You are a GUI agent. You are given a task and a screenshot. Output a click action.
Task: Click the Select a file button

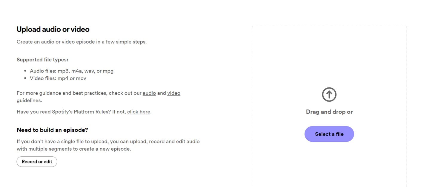pos(329,134)
